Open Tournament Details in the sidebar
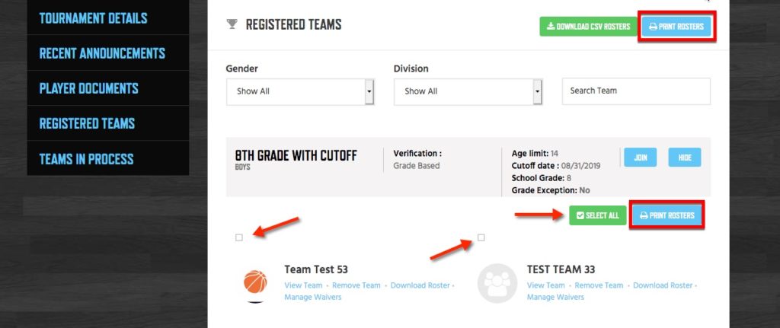780x328 pixels. 93,18
